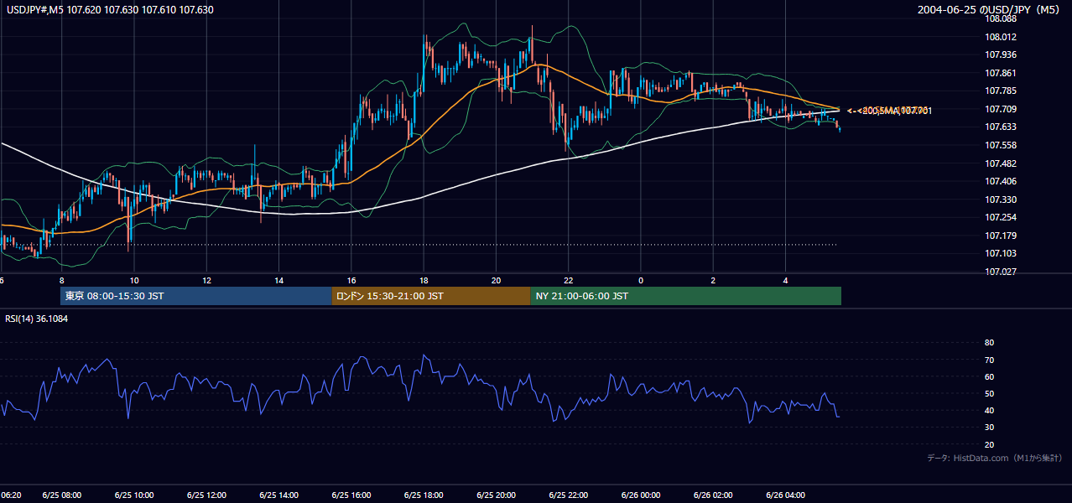1072x503 pixels.
Task: Click hour label 10 under the price chart
Action: click(x=133, y=280)
